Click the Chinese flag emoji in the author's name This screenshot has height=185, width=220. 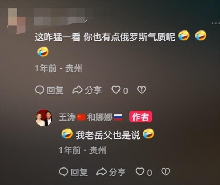[81, 117]
